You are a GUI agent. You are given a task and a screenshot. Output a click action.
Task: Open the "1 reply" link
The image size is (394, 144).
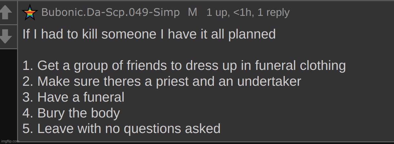274,13
